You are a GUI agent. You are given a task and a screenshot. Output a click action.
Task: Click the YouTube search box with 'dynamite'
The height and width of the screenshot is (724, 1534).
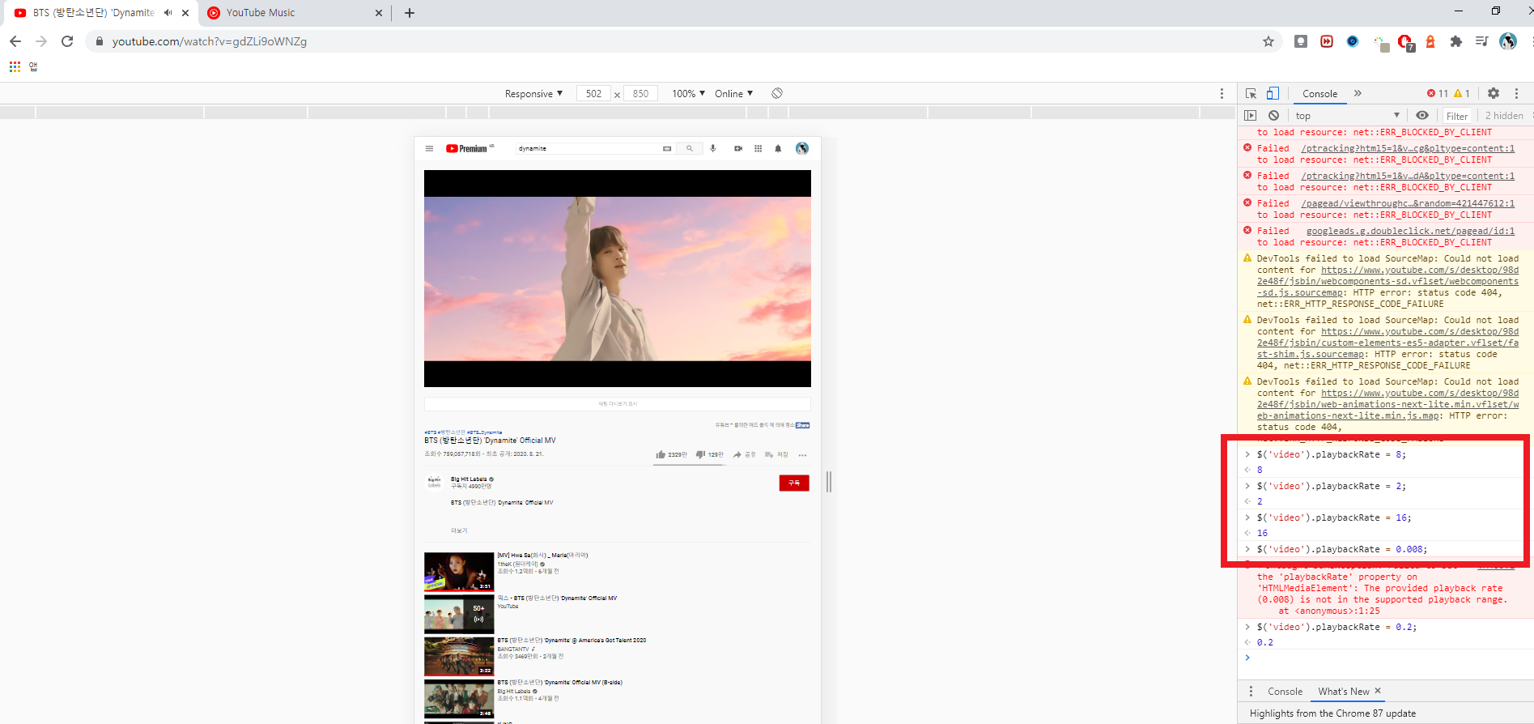[587, 148]
